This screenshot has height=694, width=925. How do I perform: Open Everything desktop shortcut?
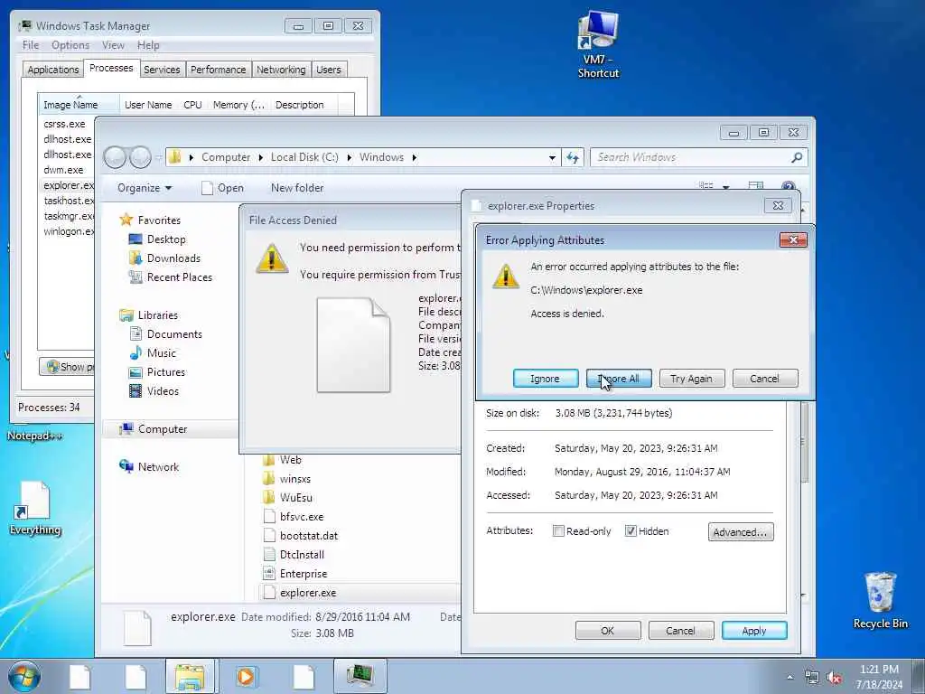[x=35, y=509]
